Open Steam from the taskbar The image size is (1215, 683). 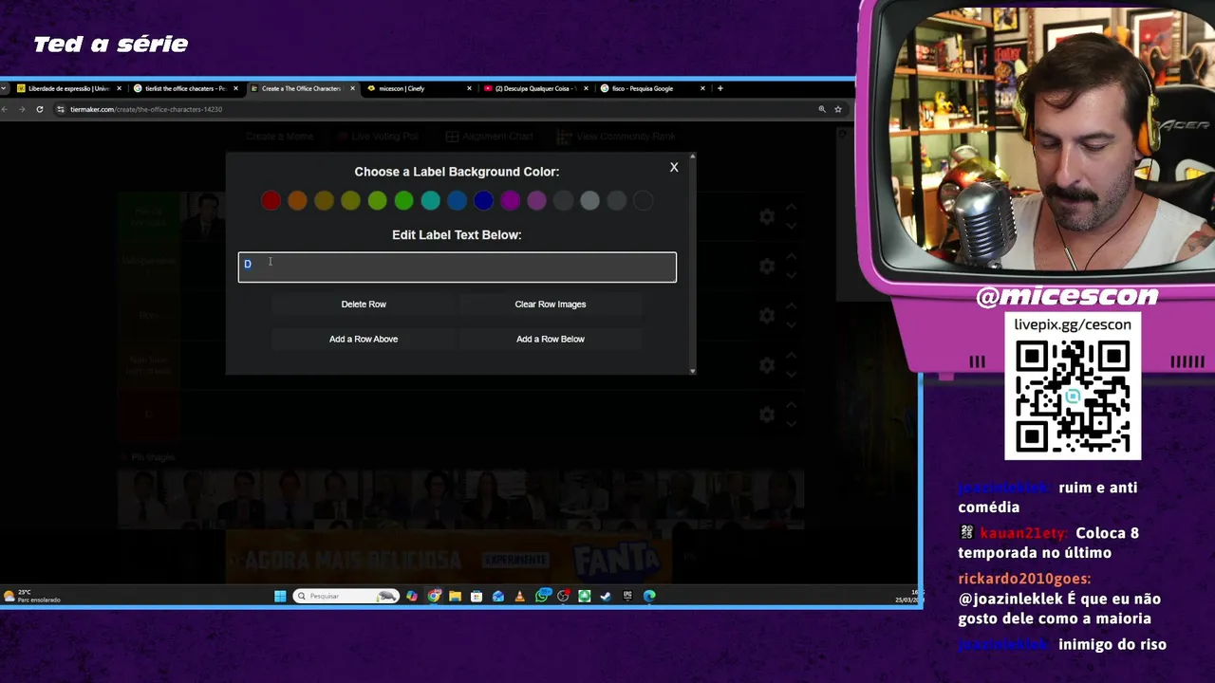pos(606,596)
